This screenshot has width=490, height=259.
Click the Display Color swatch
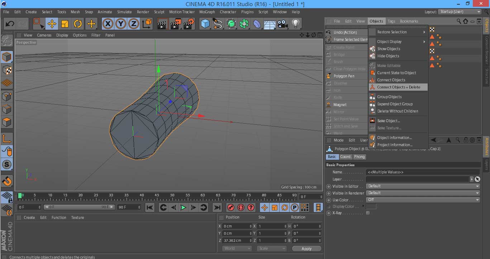click(371, 206)
